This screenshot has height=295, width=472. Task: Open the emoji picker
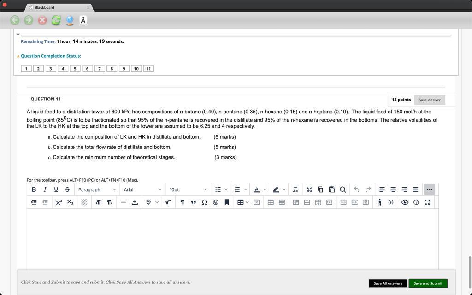[215, 202]
